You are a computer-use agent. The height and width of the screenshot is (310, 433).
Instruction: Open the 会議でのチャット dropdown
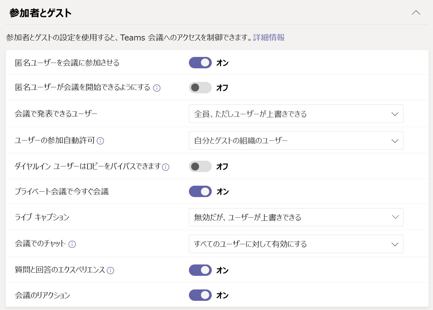(x=296, y=244)
